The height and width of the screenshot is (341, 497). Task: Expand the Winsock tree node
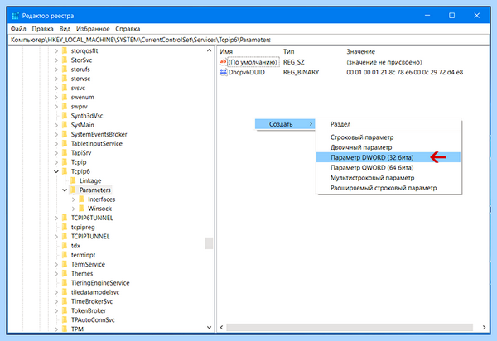click(x=73, y=209)
